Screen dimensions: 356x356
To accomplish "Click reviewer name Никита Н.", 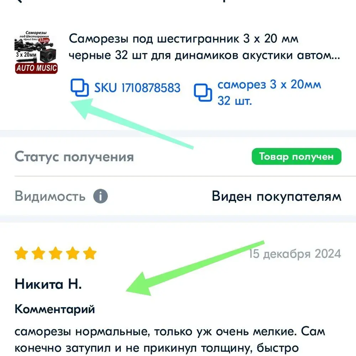I will coord(48,284).
